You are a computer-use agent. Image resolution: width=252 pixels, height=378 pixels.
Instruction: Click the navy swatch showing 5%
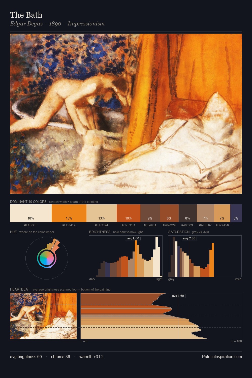coord(236,213)
